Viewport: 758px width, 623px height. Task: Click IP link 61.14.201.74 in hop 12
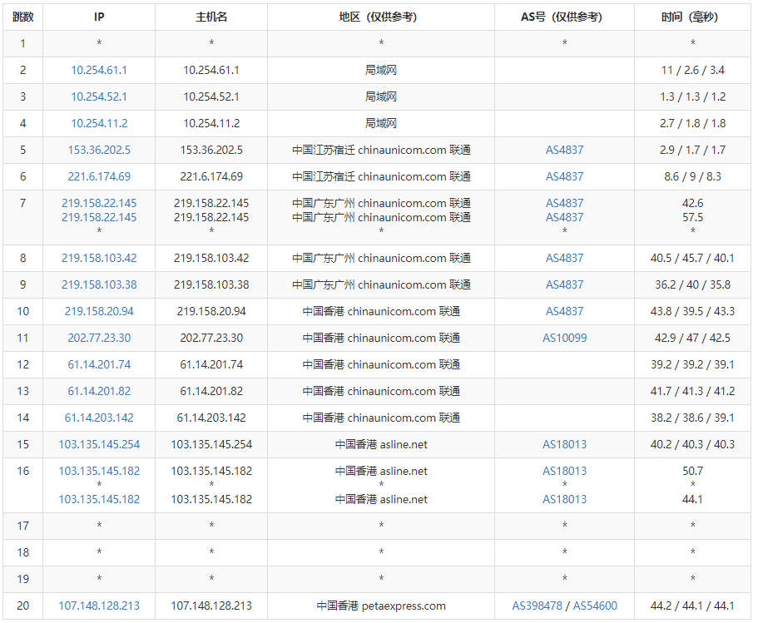click(x=99, y=365)
